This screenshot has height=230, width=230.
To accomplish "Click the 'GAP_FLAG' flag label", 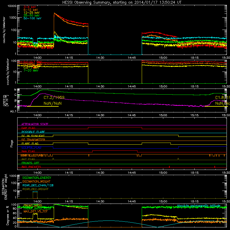I will pos(28,128).
